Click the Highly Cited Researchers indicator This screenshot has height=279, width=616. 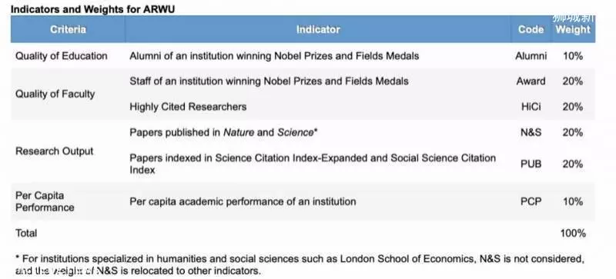tap(188, 107)
